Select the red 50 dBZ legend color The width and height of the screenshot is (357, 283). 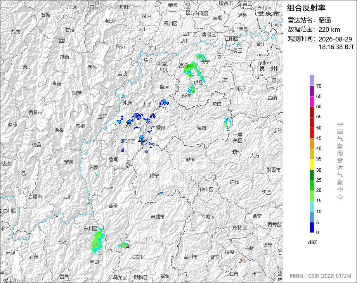point(312,123)
